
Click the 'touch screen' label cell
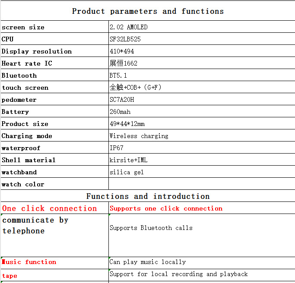54,88
